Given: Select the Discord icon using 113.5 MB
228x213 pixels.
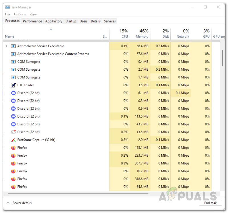Looking at the screenshot, I should tap(13, 116).
